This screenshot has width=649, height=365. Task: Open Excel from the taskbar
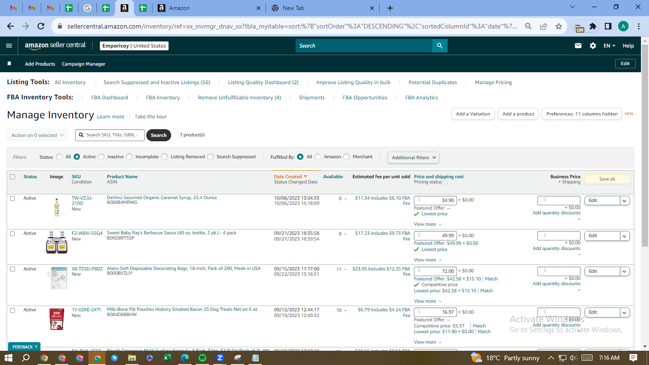tap(167, 357)
